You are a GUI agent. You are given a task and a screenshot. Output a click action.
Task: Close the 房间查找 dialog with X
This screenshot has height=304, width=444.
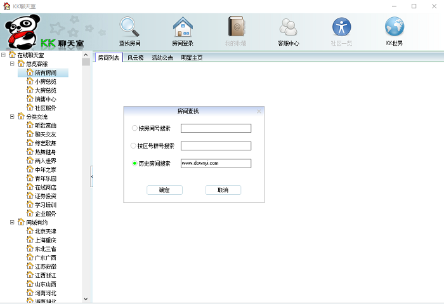259,112
